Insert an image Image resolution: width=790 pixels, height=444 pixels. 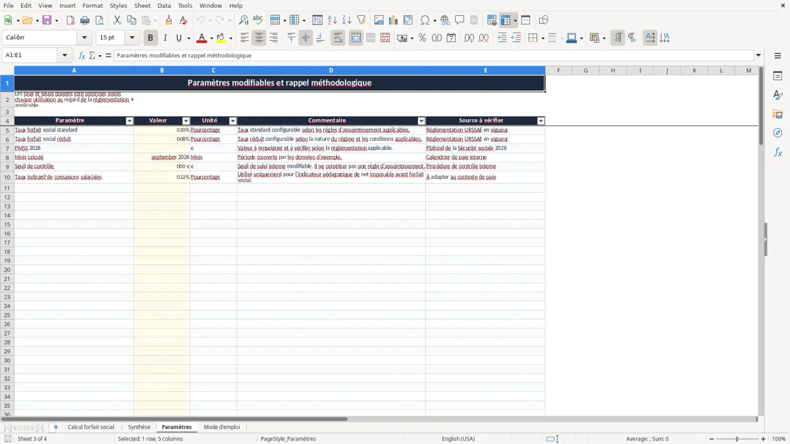[x=379, y=20]
